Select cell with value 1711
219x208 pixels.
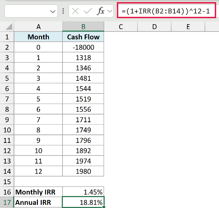coord(83,119)
